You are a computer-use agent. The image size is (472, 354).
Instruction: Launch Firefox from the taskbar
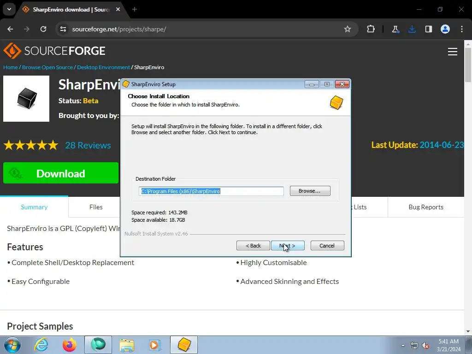70,345
